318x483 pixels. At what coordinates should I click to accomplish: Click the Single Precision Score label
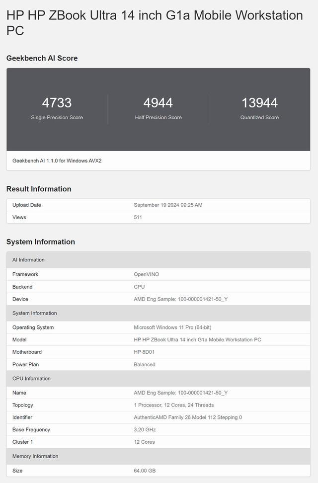coord(57,117)
